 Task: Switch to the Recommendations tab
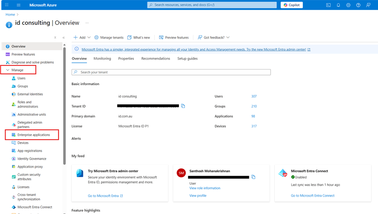pos(156,59)
